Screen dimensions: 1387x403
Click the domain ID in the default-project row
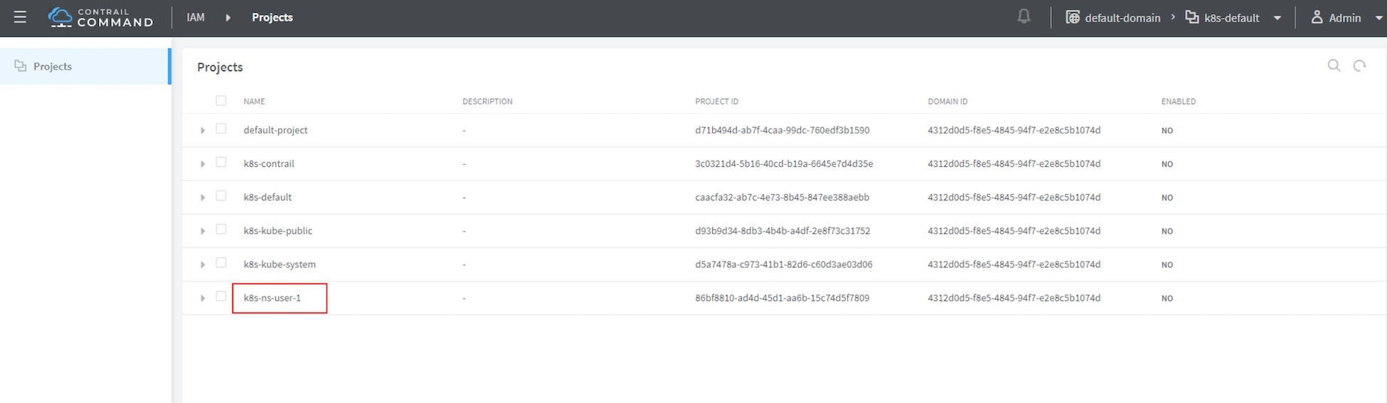click(1014, 130)
